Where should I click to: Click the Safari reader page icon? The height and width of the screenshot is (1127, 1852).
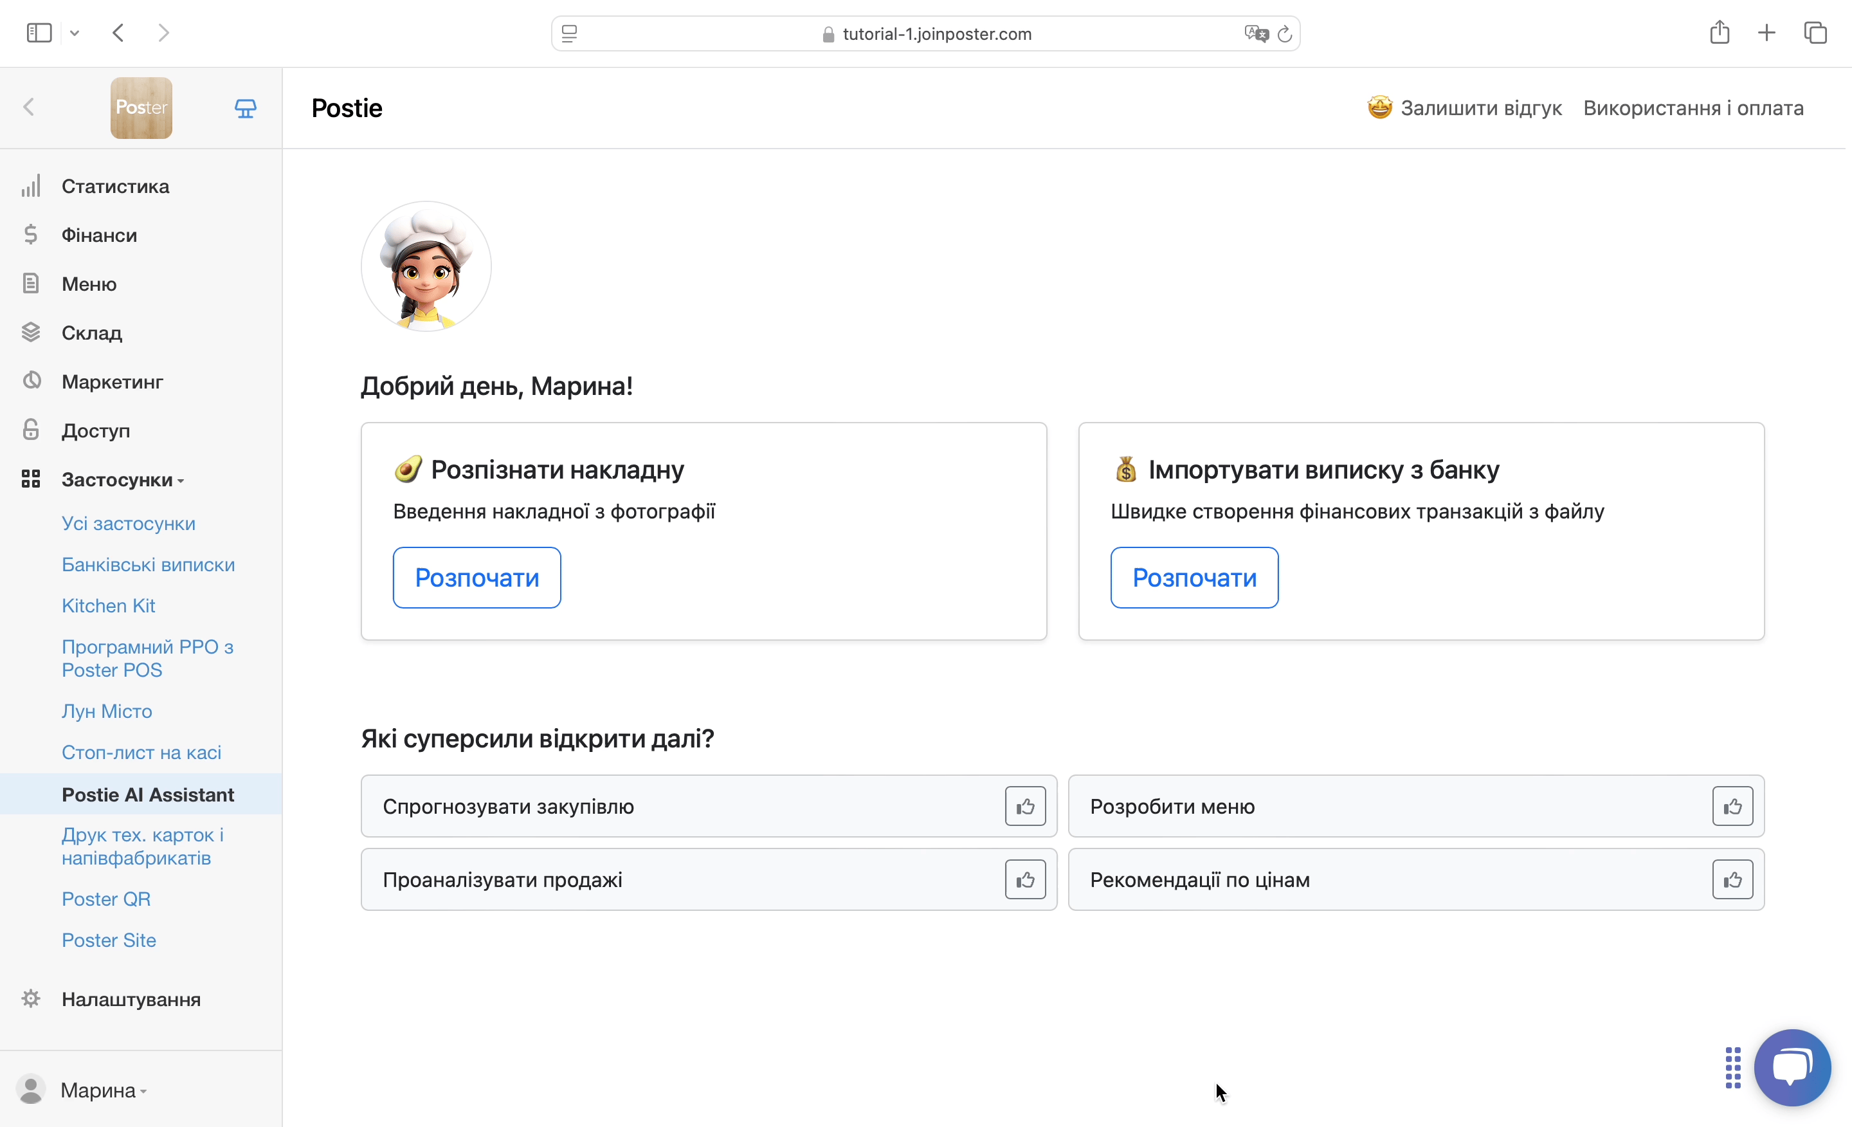point(570,34)
